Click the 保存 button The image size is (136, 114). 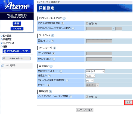(x=17, y=23)
